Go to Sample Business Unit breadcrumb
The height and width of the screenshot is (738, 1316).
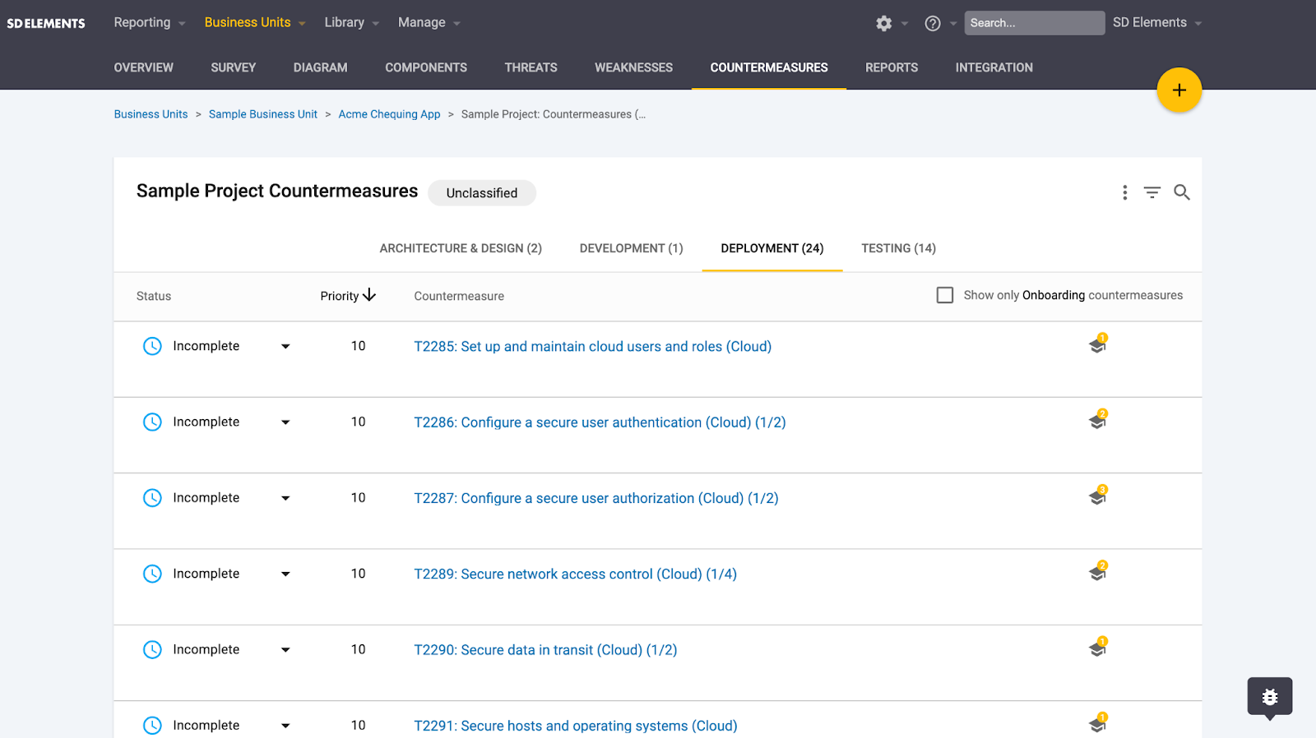tap(263, 114)
